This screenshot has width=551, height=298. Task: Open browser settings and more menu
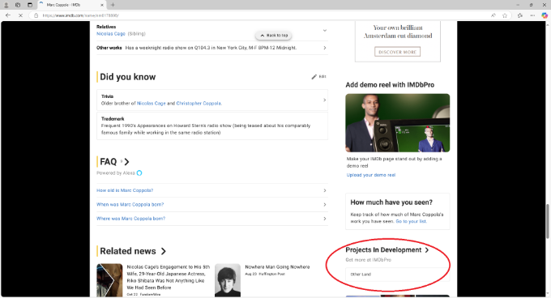click(x=532, y=15)
